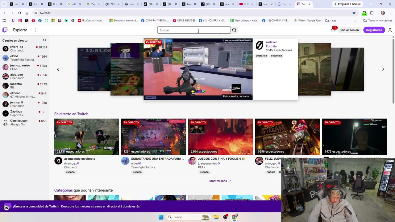Select elmeap in the live channels sidebar

(25, 95)
